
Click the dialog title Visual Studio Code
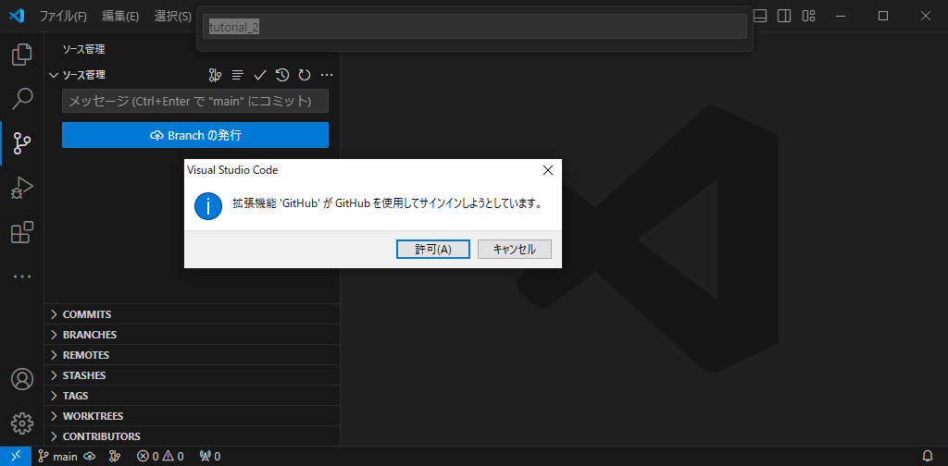232,170
